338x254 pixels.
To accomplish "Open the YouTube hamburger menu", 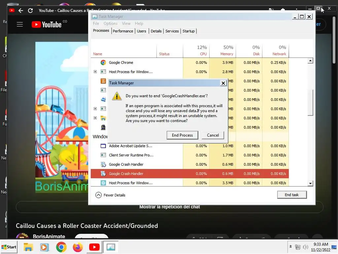I will [20, 24].
